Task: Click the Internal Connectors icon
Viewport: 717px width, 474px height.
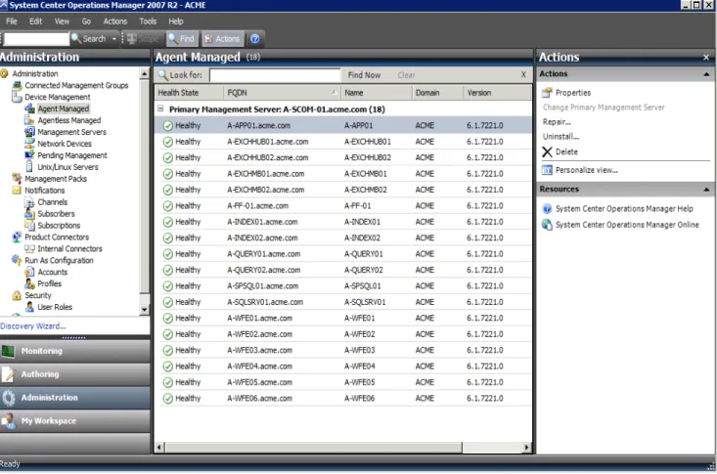Action: (x=29, y=248)
